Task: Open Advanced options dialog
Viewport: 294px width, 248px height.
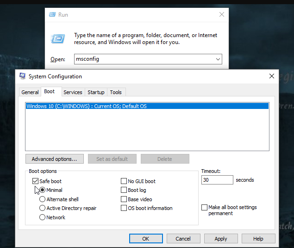Action: click(55, 159)
